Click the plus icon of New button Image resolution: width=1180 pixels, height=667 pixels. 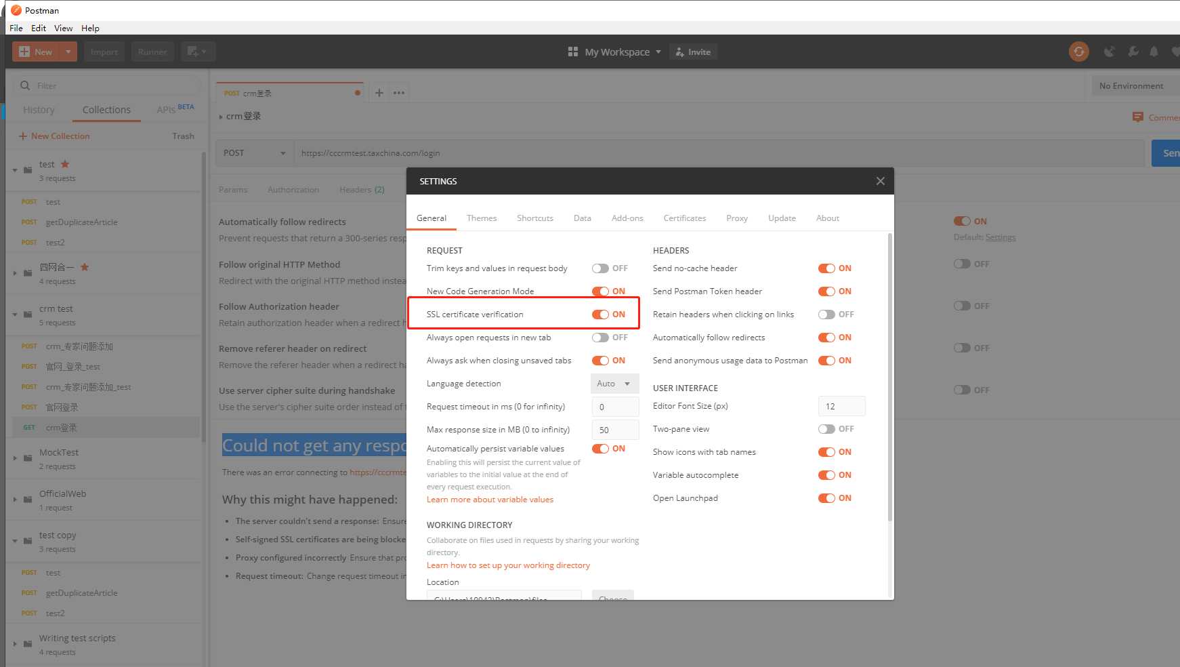[x=24, y=52]
